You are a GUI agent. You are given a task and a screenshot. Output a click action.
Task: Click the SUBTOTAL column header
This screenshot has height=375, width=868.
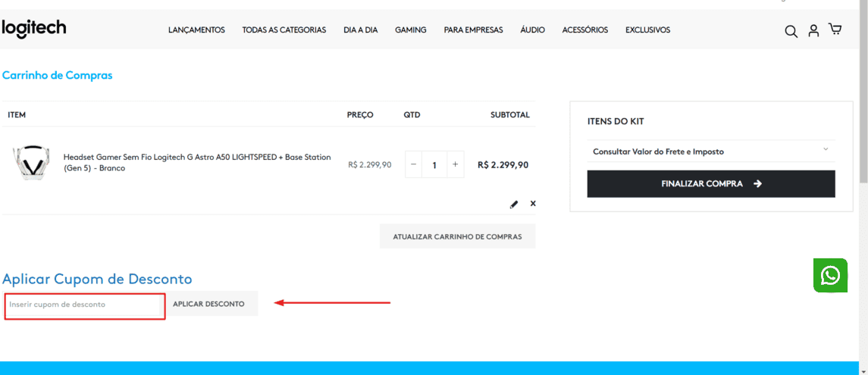click(510, 115)
